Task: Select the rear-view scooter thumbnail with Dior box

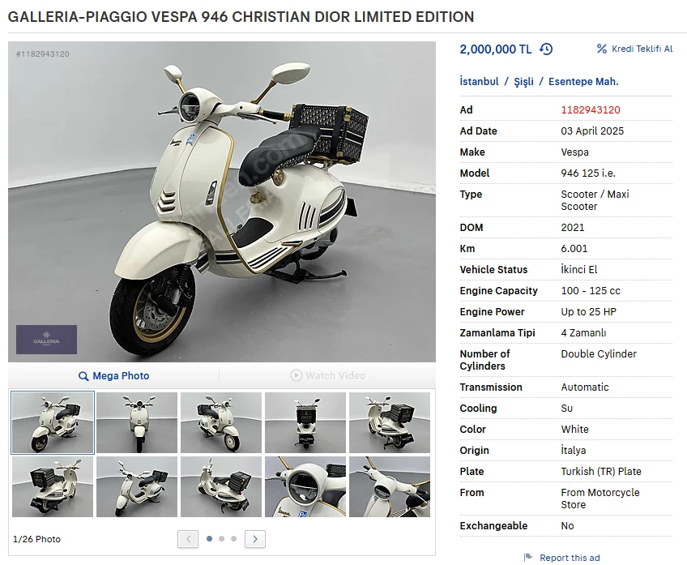Action: click(305, 422)
